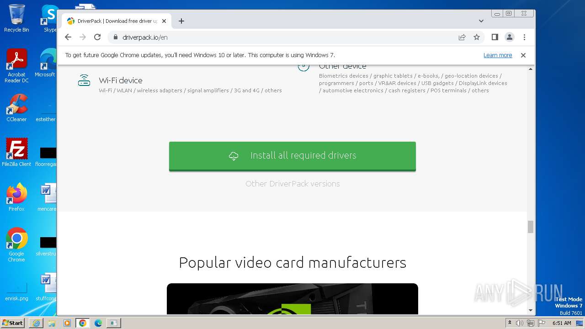Click the Action Center flag icon
Viewport: 585px width, 329px height.
[542, 323]
